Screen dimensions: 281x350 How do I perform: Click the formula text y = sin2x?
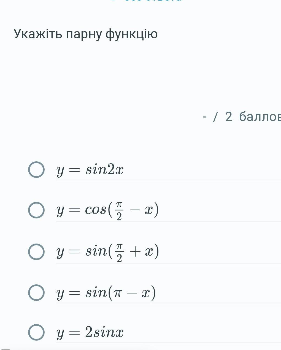pos(90,170)
